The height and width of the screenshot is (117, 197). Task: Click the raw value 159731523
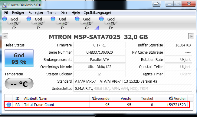click(176, 105)
